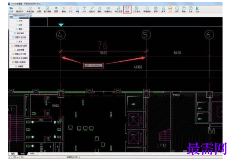The height and width of the screenshot is (162, 235).
Task: Open the 快看云盘 cloud disk icon
Action: coord(30,9)
